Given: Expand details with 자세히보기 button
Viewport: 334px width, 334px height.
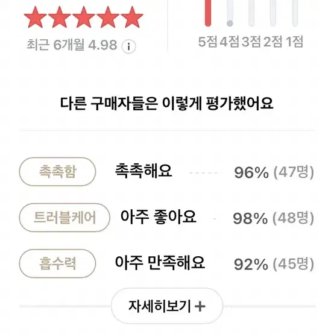Looking at the screenshot, I should tap(167, 306).
